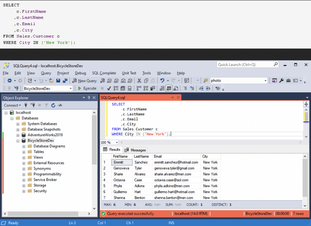The height and width of the screenshot is (226, 311).
Task: Click the Decrease Indent icon
Action: 201,88
